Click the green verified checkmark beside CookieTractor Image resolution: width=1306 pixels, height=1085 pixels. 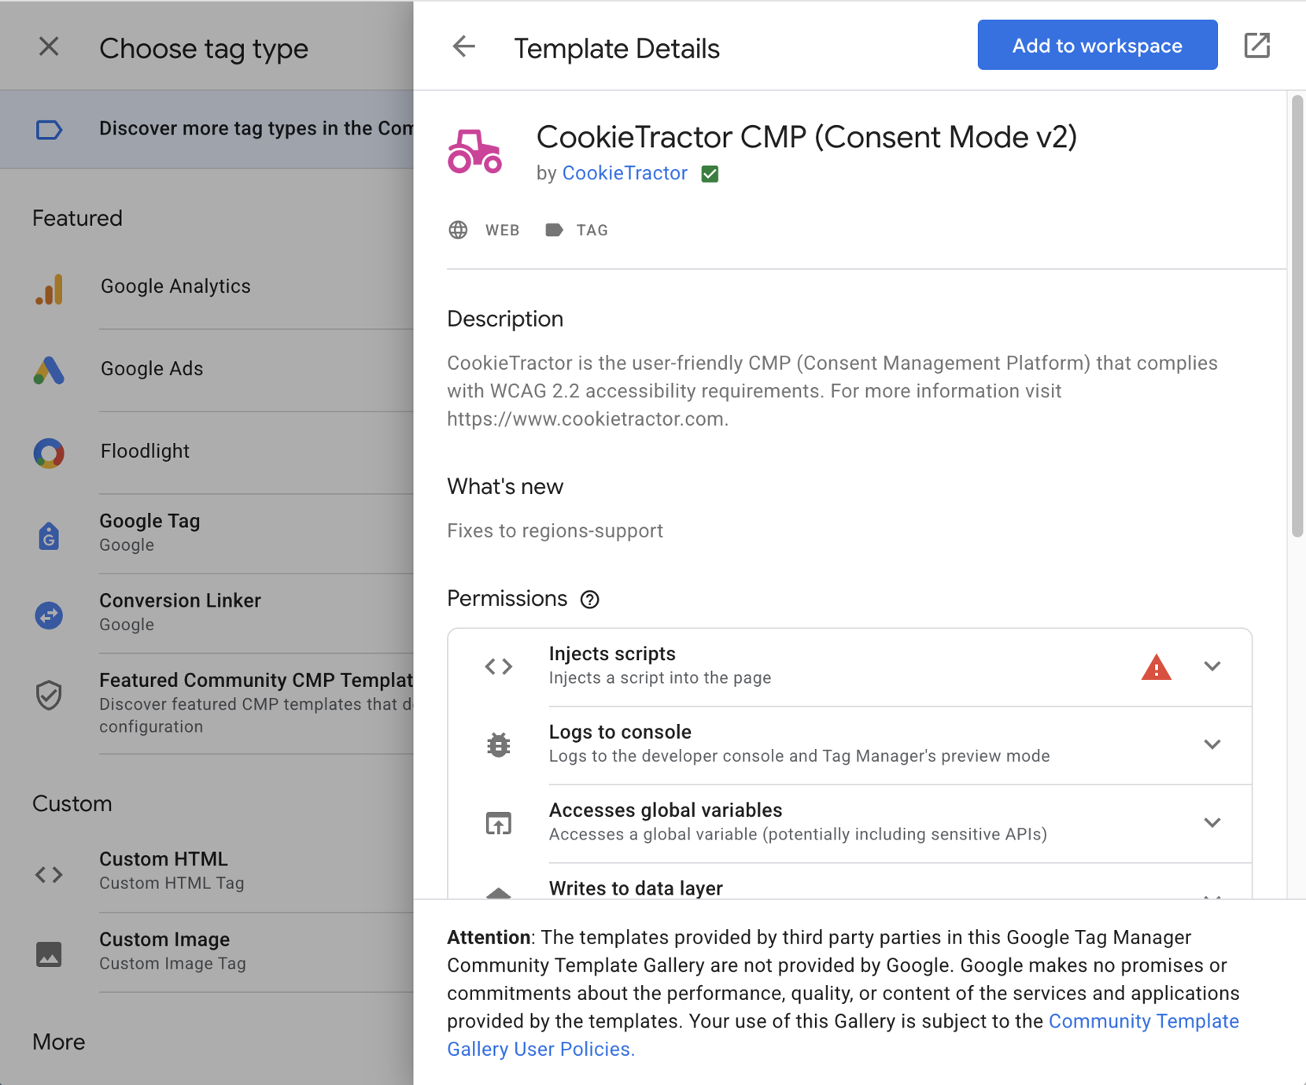(x=710, y=174)
